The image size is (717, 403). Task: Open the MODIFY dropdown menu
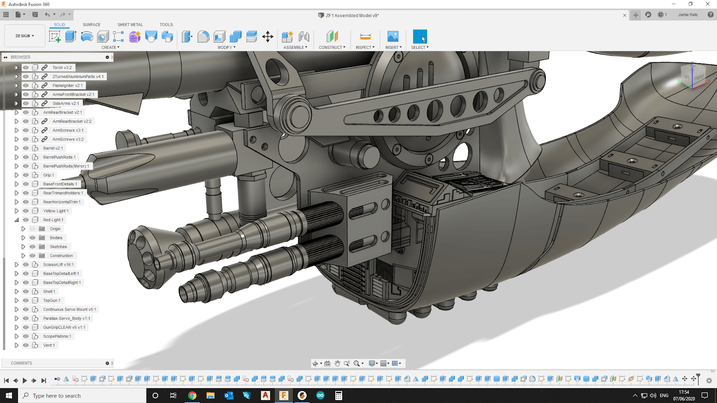[x=226, y=47]
